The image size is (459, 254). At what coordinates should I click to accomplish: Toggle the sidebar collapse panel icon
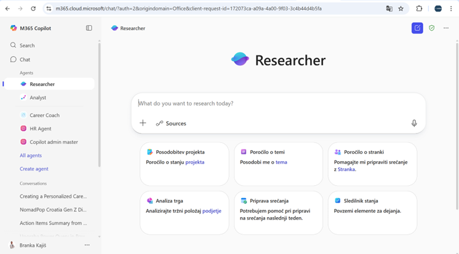coord(89,28)
